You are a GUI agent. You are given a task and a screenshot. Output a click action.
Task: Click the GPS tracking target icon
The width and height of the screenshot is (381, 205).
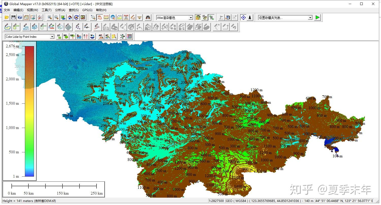coord(244,17)
